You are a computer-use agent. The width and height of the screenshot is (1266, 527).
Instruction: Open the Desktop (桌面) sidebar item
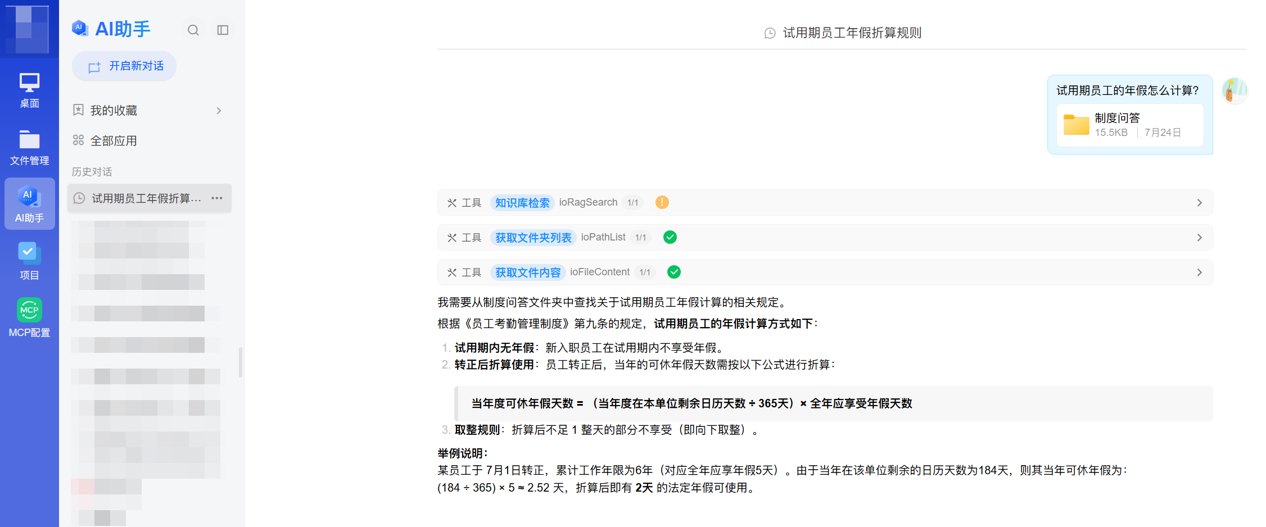[x=29, y=90]
